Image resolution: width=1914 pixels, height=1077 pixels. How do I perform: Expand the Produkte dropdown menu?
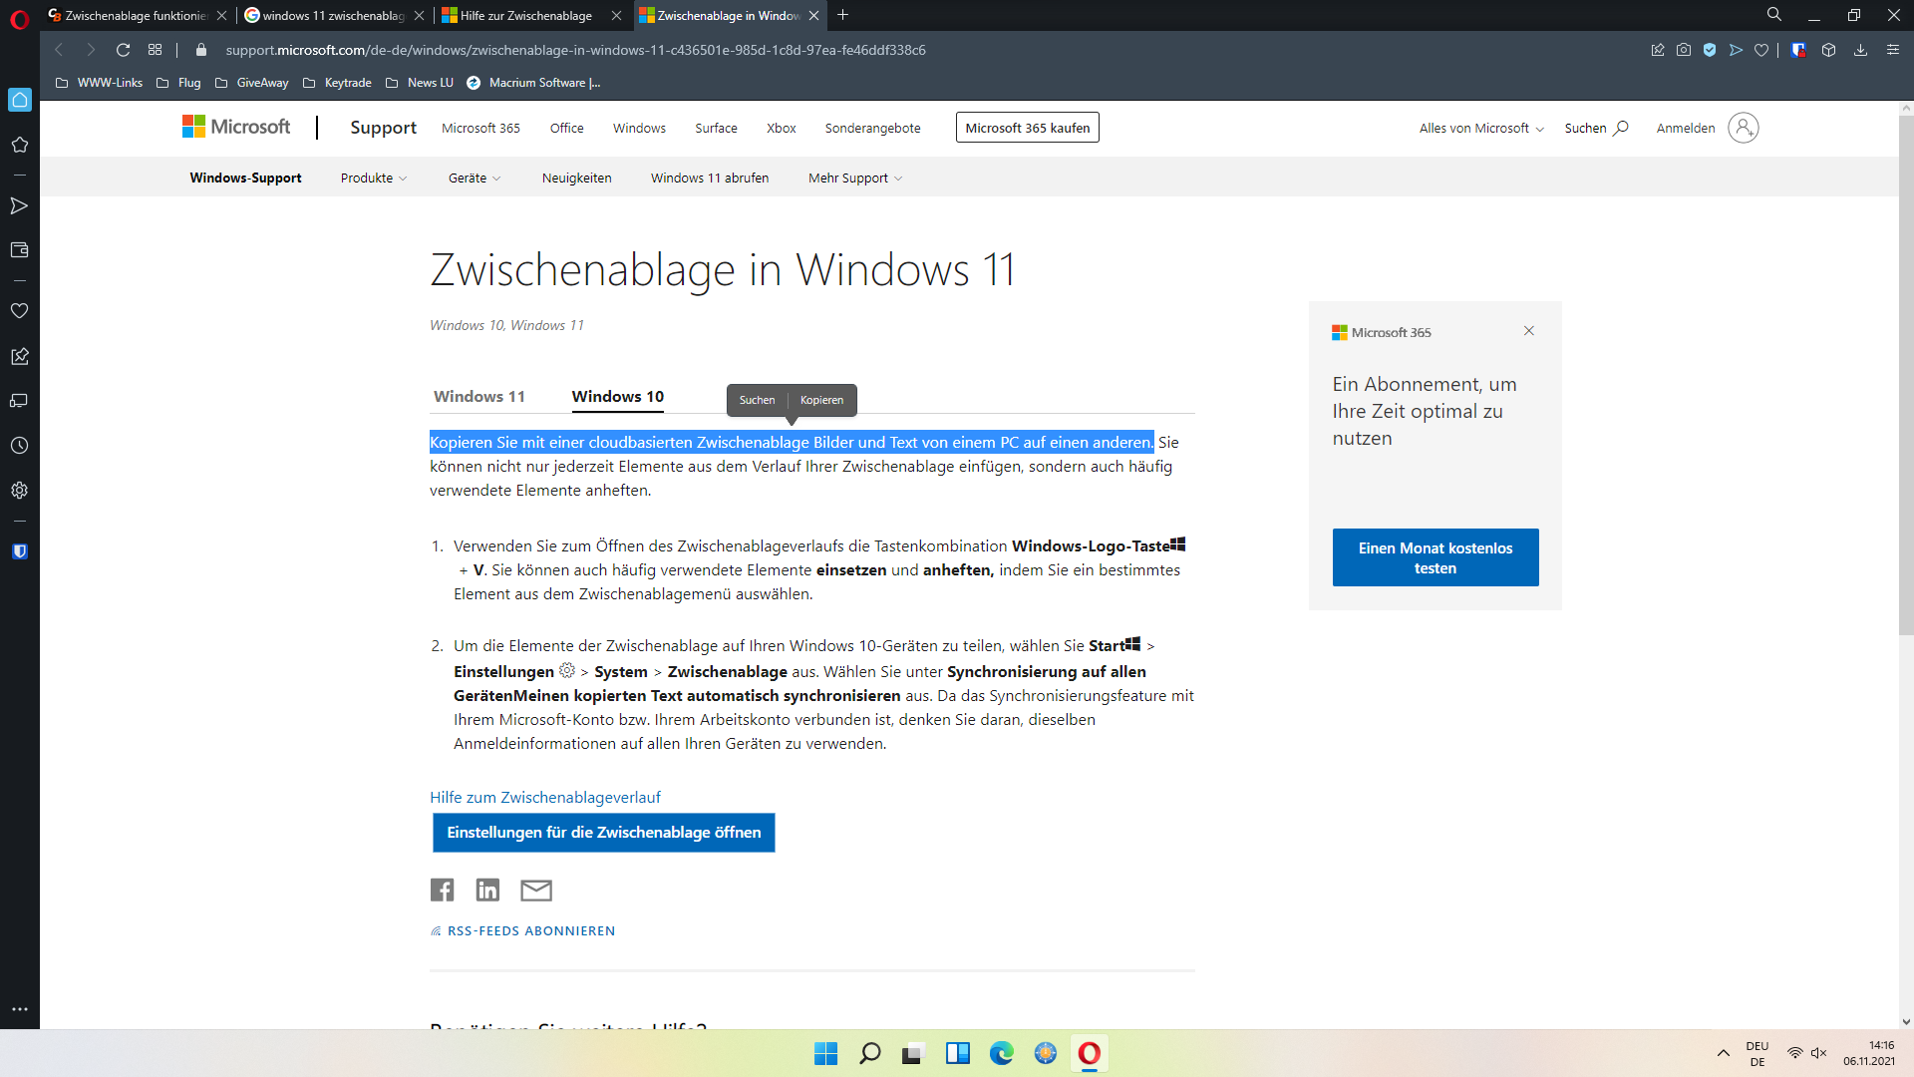click(373, 179)
